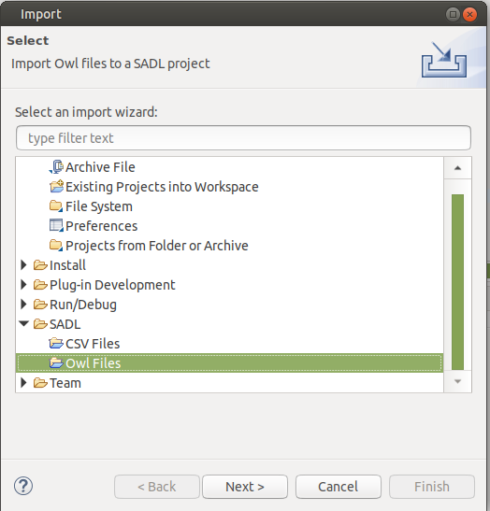This screenshot has height=511, width=490.
Task: Select the Preferences table icon
Action: coord(56,225)
